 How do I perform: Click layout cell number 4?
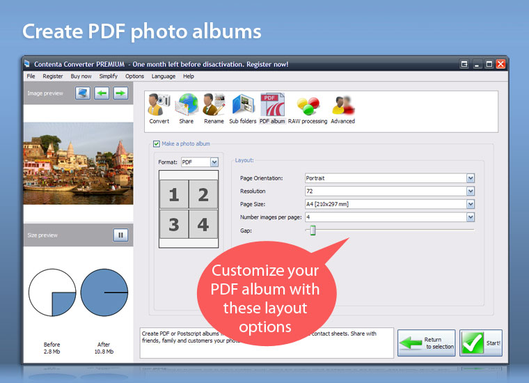click(x=203, y=224)
